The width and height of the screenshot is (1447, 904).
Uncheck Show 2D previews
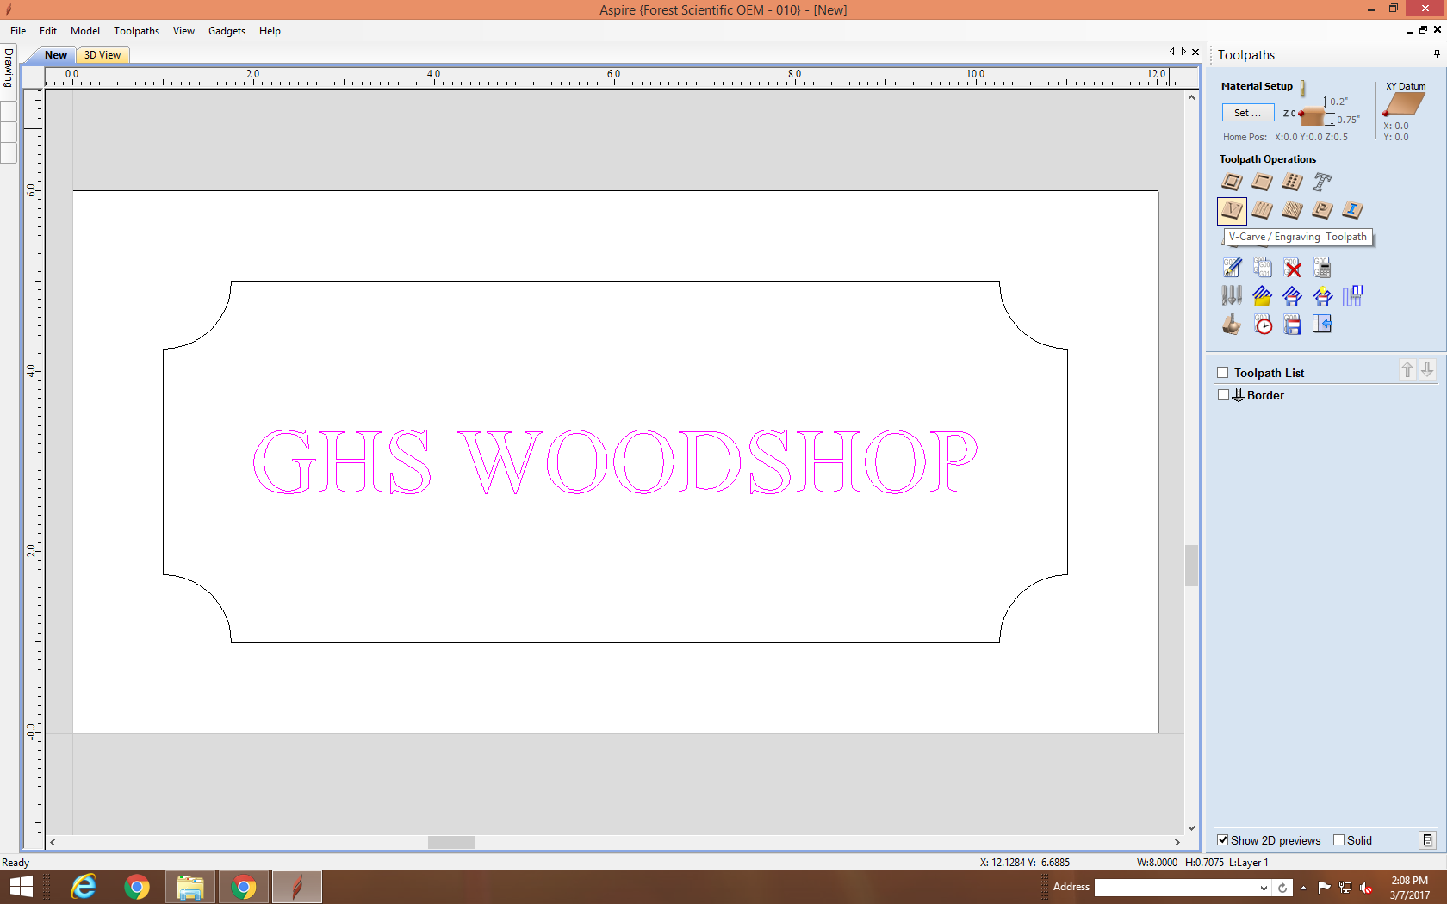1222,840
